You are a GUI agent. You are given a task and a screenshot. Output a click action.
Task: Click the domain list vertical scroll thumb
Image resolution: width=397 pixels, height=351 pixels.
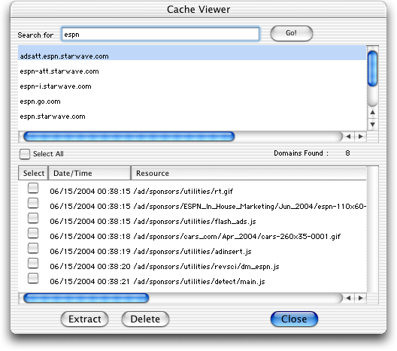(x=372, y=68)
